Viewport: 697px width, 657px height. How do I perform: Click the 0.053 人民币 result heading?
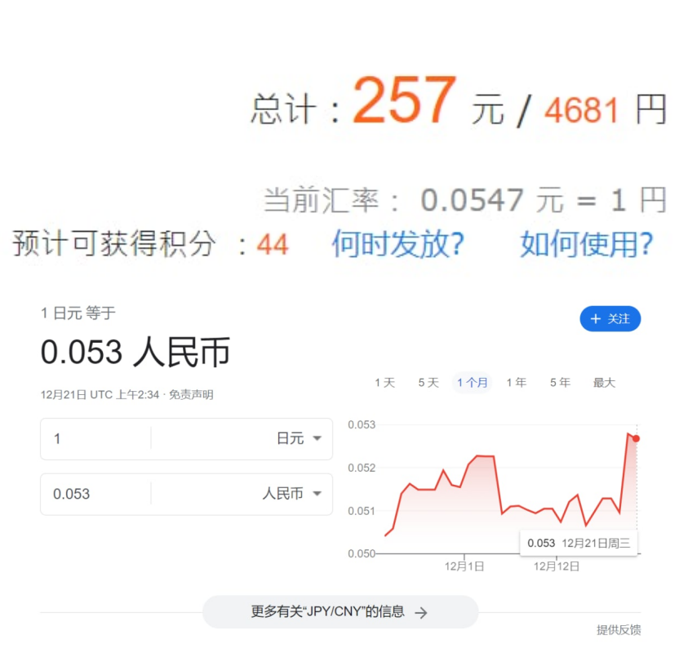[x=135, y=352]
